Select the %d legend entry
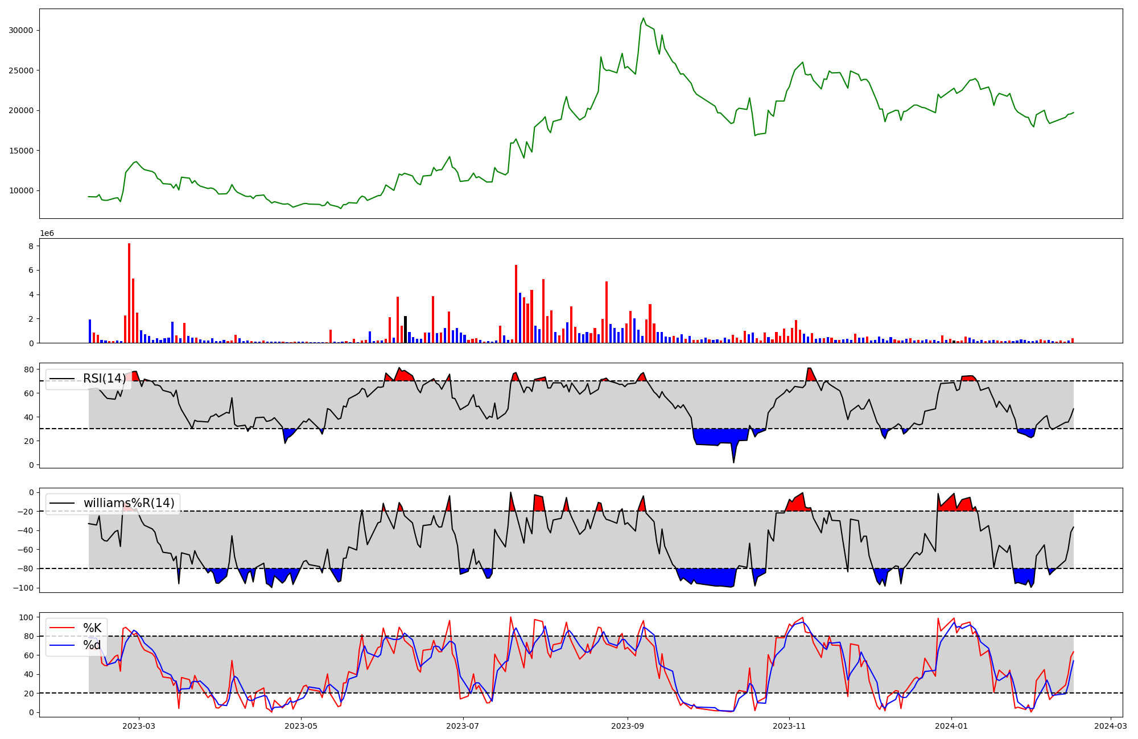 pyautogui.click(x=92, y=645)
